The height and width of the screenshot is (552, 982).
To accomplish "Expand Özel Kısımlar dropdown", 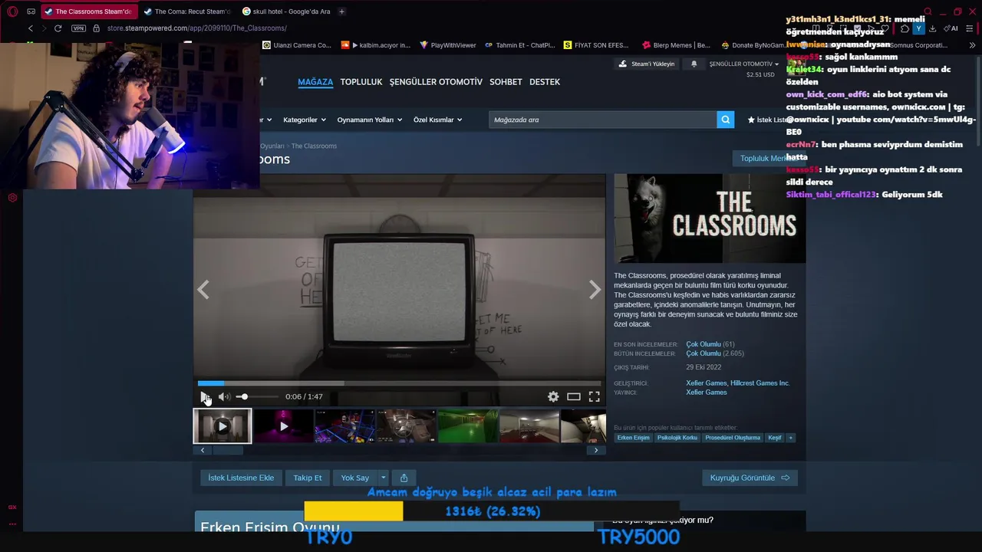I will [438, 120].
